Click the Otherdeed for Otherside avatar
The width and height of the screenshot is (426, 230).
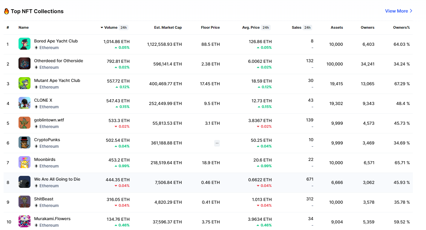[24, 63]
